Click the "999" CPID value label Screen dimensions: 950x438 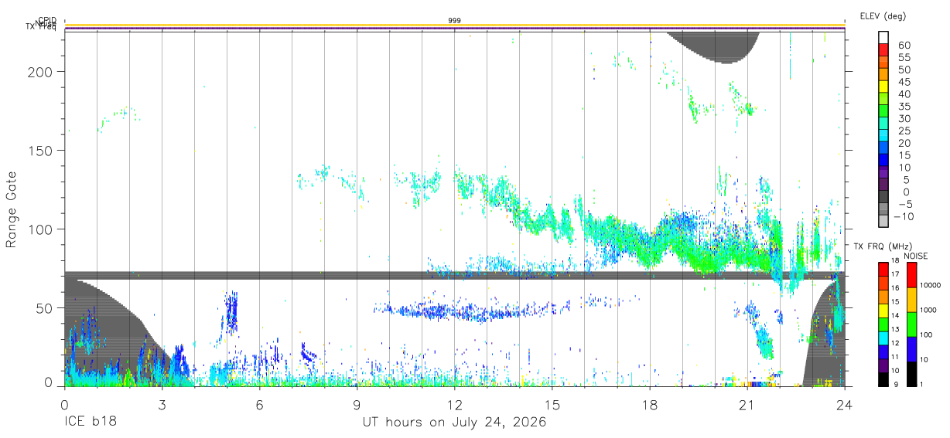pos(455,21)
